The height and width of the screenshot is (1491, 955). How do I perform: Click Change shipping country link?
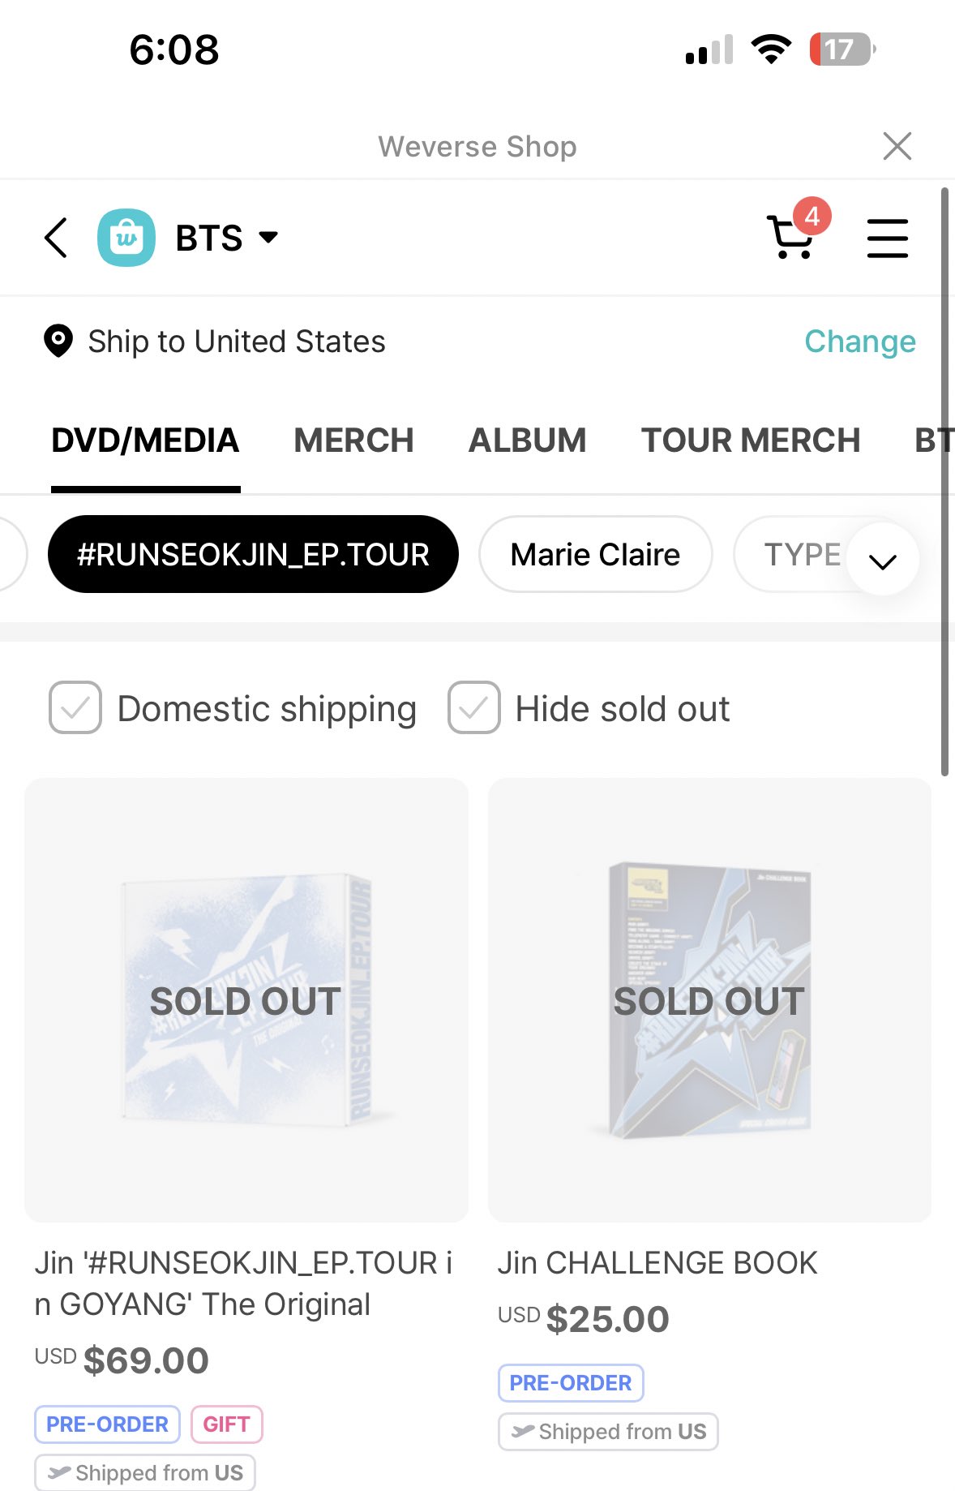click(859, 342)
